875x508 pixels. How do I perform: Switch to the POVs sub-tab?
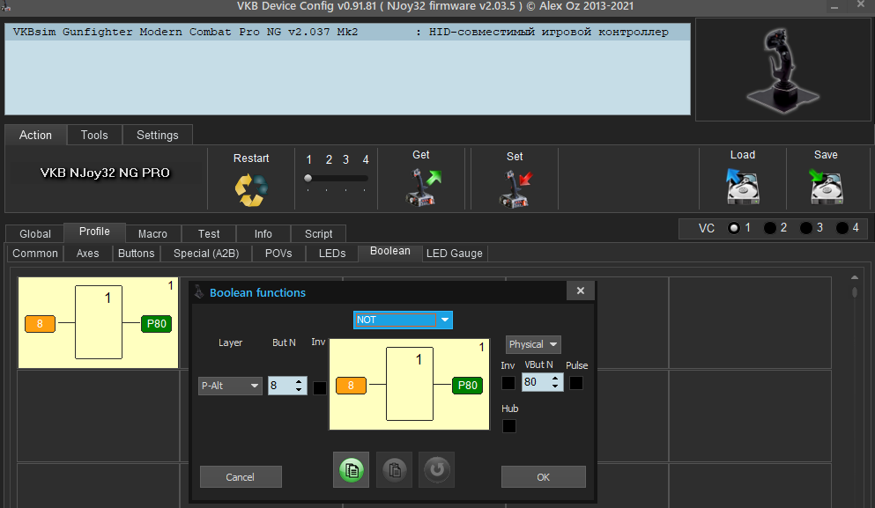click(x=278, y=254)
